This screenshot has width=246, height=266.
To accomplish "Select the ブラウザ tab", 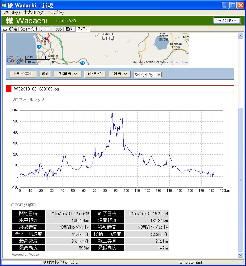I will pyautogui.click(x=83, y=29).
